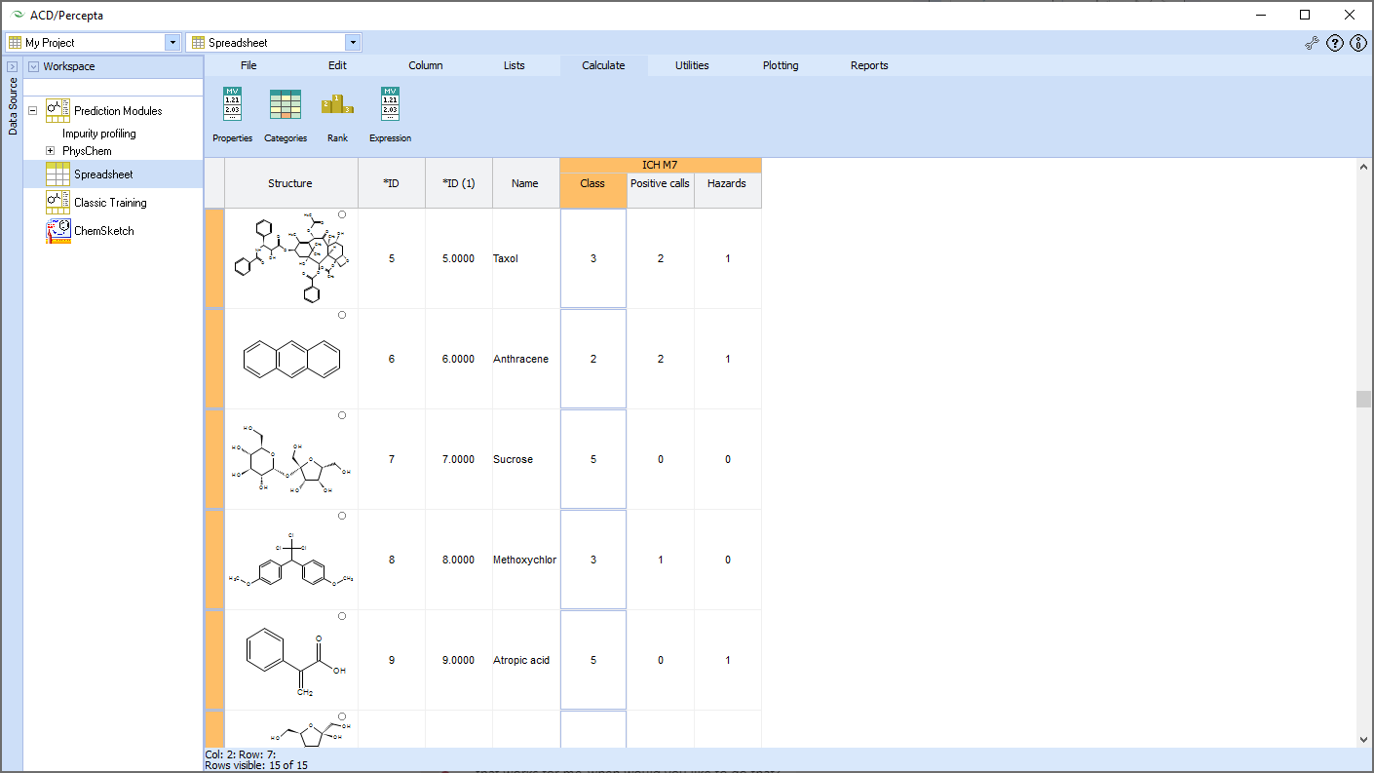Click the Properties calculation icon
The height and width of the screenshot is (773, 1374).
(232, 104)
